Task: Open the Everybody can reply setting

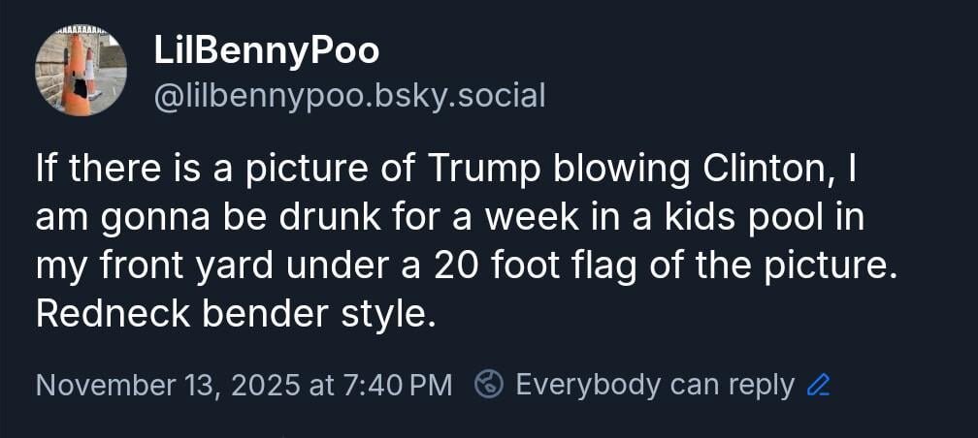Action: click(x=654, y=385)
